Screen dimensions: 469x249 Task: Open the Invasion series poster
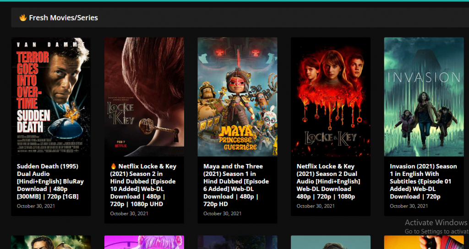coord(424,96)
